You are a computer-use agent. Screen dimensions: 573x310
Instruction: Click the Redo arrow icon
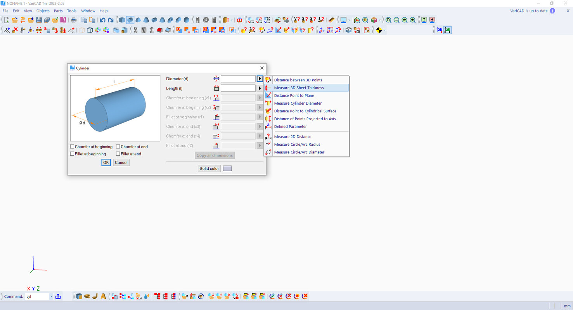(x=111, y=20)
